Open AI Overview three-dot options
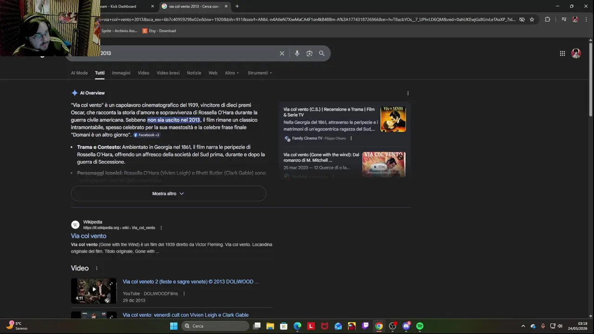594x334 pixels. (x=408, y=93)
